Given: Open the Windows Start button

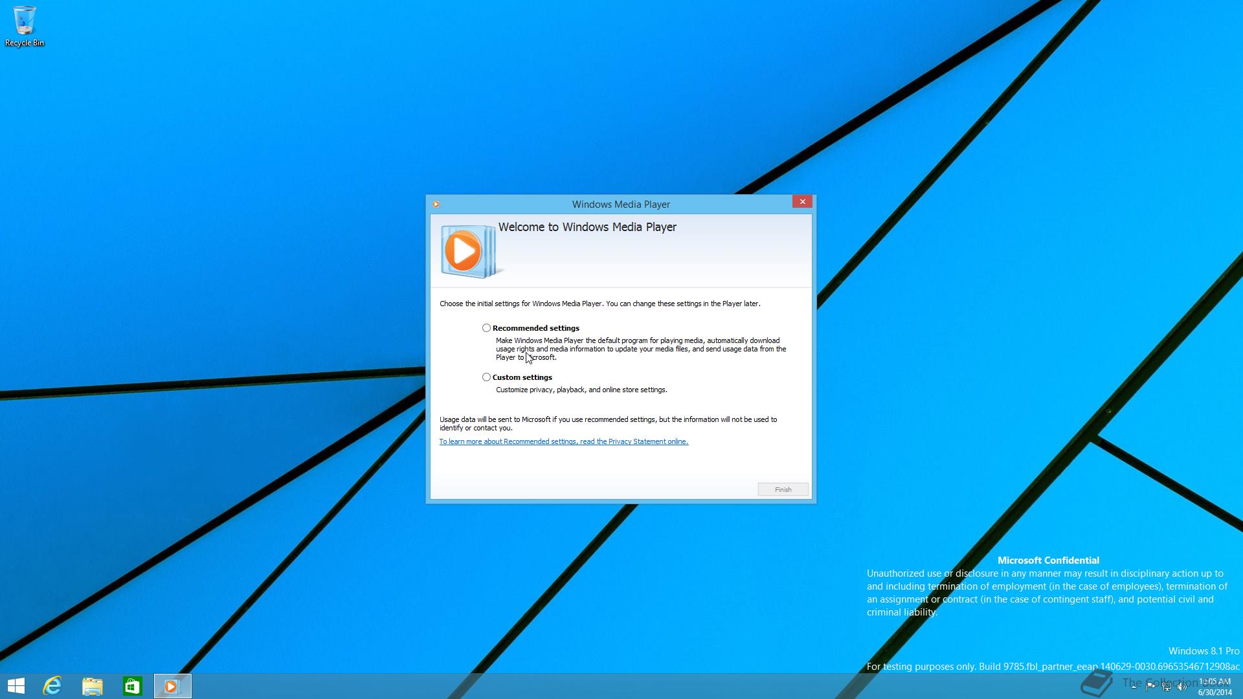Looking at the screenshot, I should (16, 686).
